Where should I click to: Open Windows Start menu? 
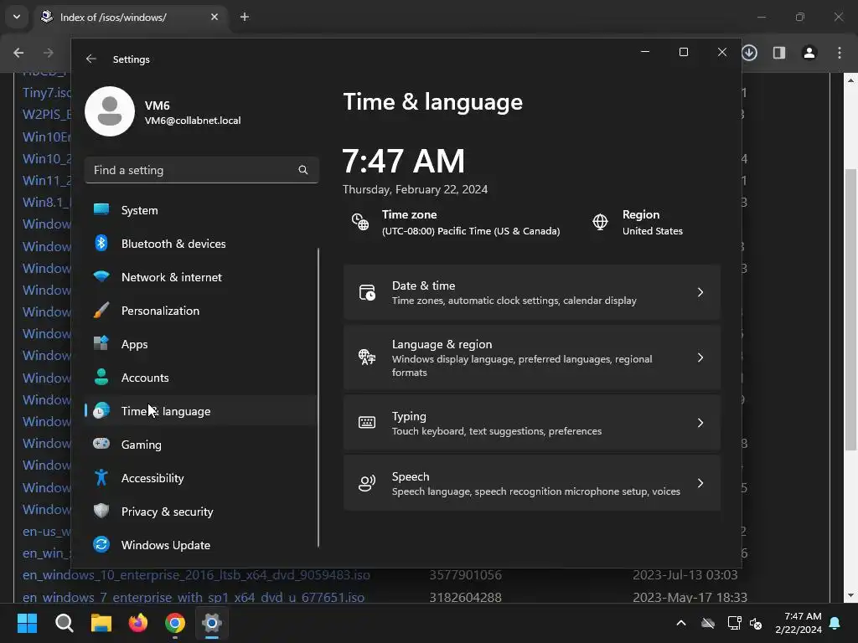[x=27, y=623]
